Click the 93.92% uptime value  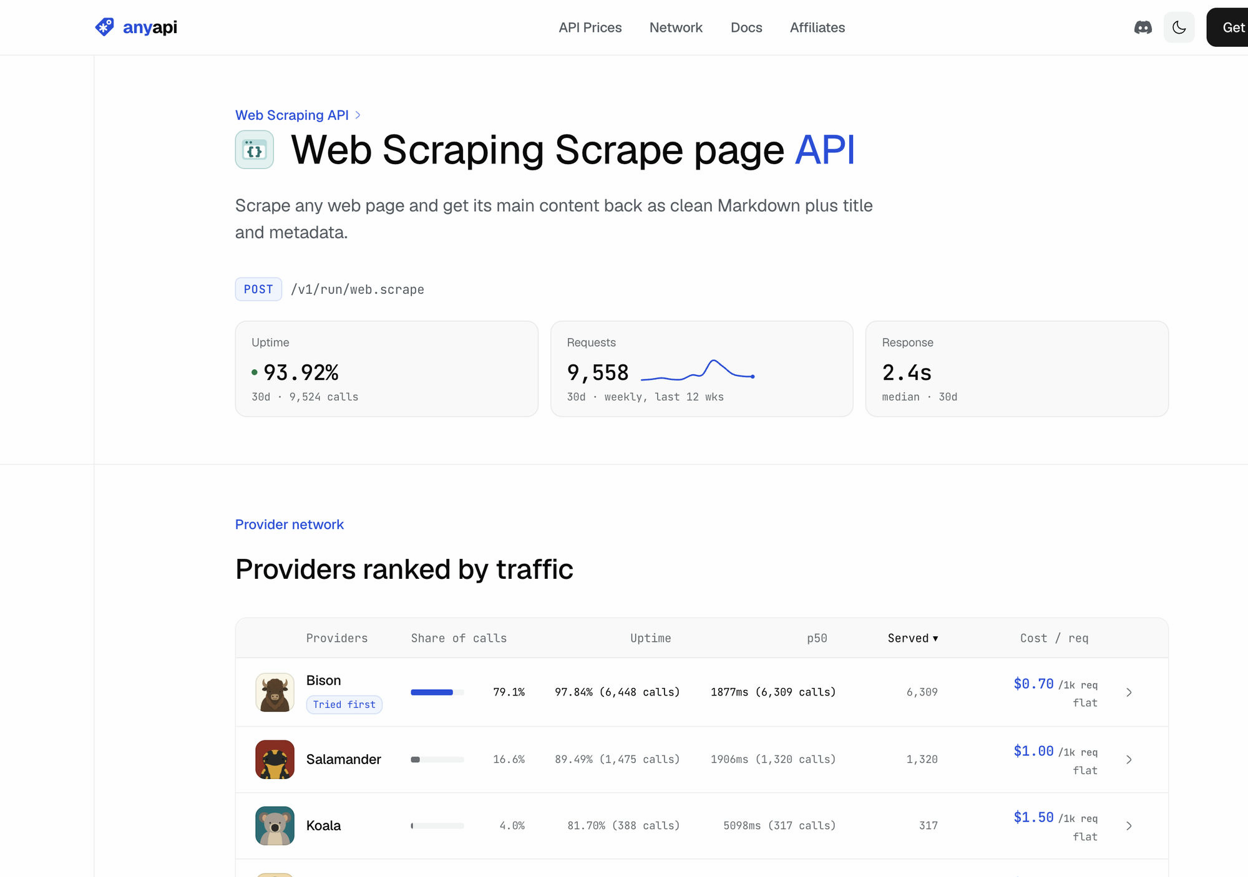(x=301, y=372)
